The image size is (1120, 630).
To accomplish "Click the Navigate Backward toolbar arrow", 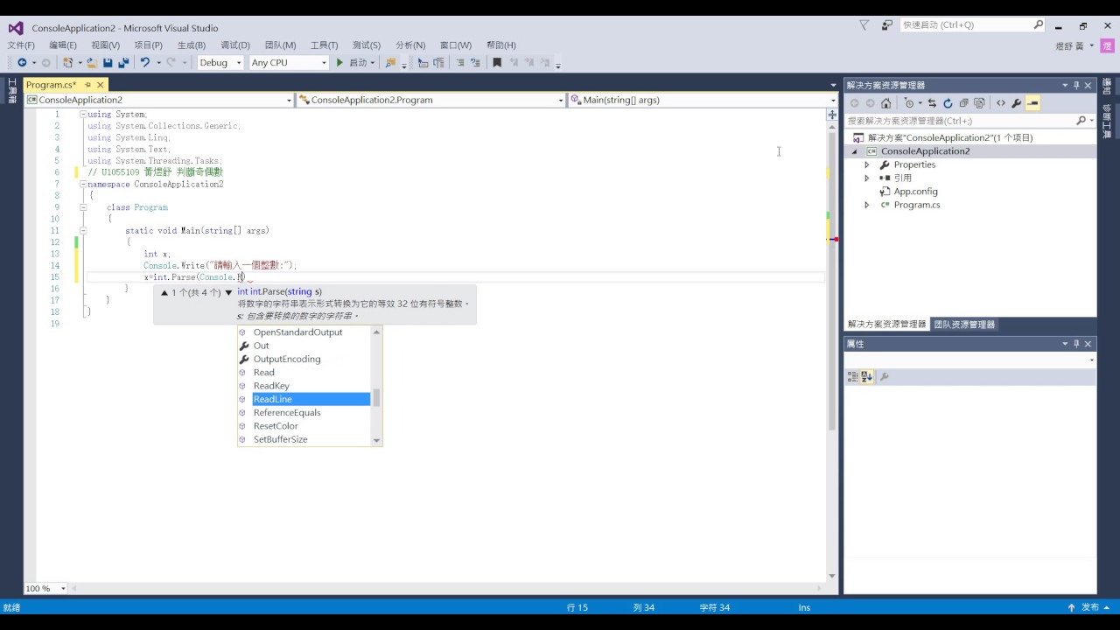I will point(22,63).
